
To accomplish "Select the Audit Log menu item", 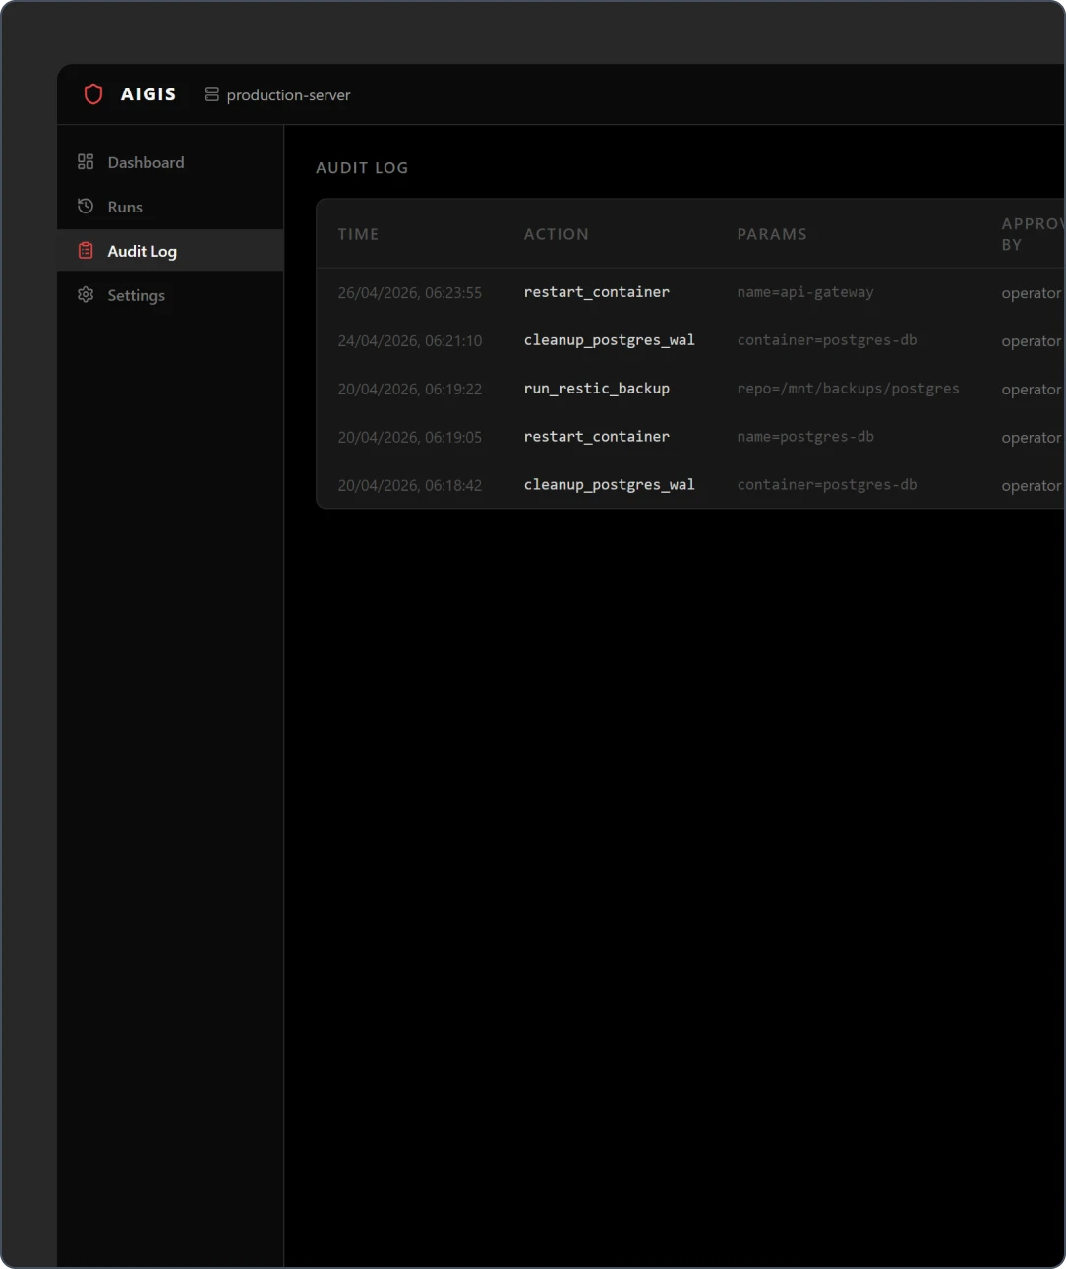I will click(170, 251).
